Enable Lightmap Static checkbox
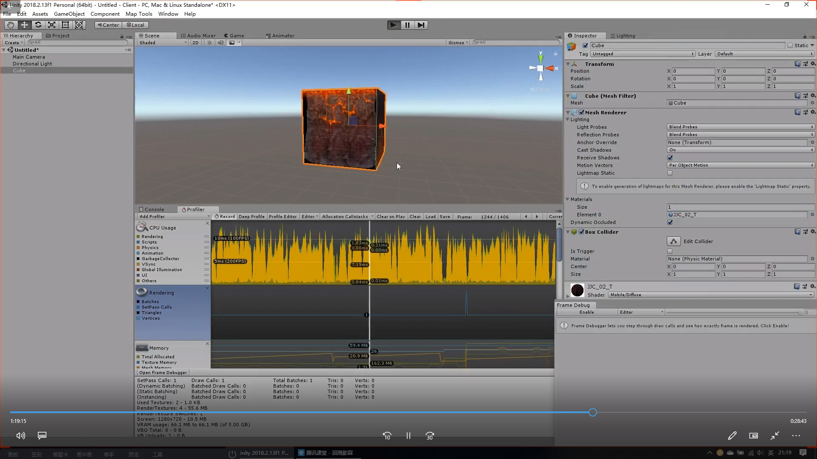The image size is (817, 459). point(670,173)
